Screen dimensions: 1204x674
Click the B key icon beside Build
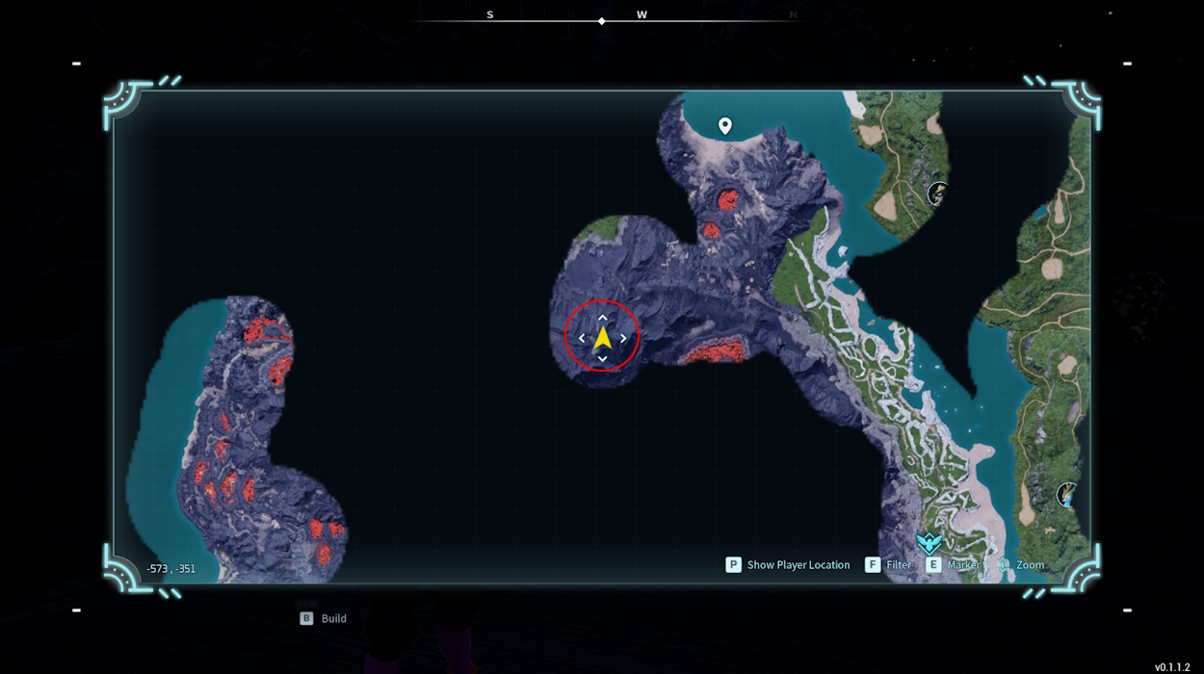[306, 619]
